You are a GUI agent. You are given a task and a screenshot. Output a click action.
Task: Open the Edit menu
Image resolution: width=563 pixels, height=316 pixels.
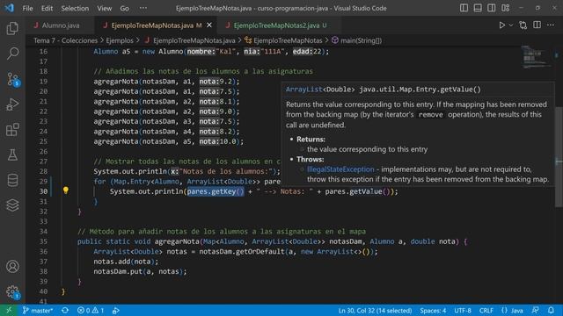[47, 8]
